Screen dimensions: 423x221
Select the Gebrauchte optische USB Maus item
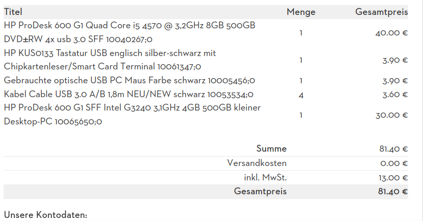tap(130, 81)
